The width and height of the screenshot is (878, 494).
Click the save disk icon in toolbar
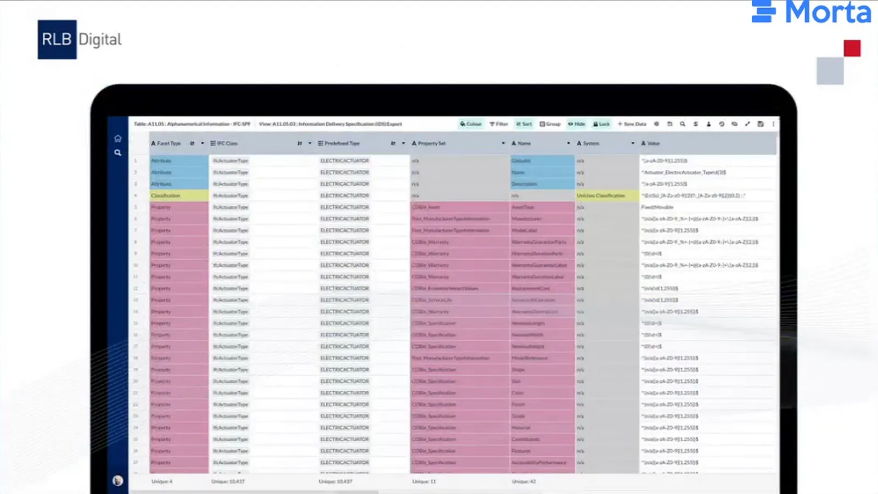[x=761, y=124]
